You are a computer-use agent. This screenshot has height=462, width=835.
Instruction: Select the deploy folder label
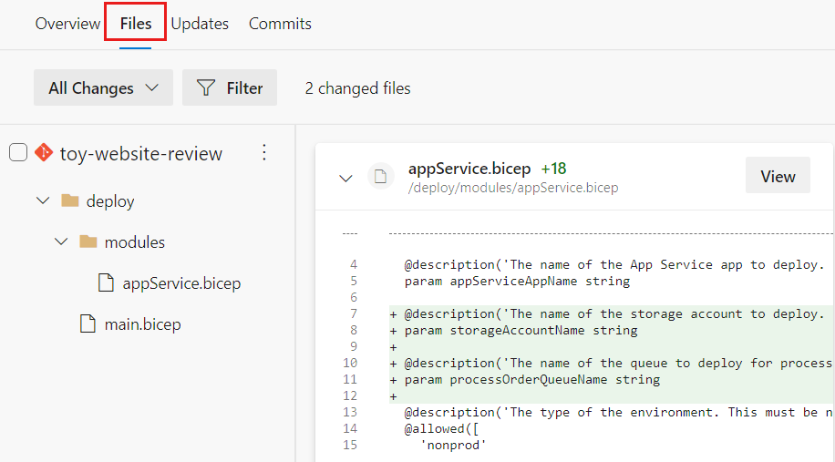(110, 201)
